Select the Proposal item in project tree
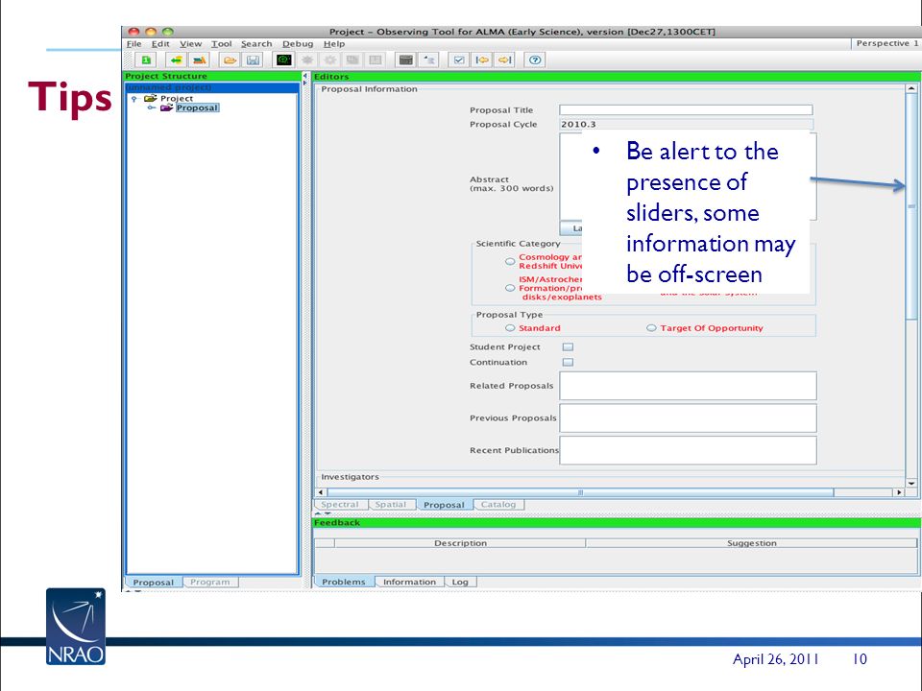The width and height of the screenshot is (922, 691). [197, 107]
